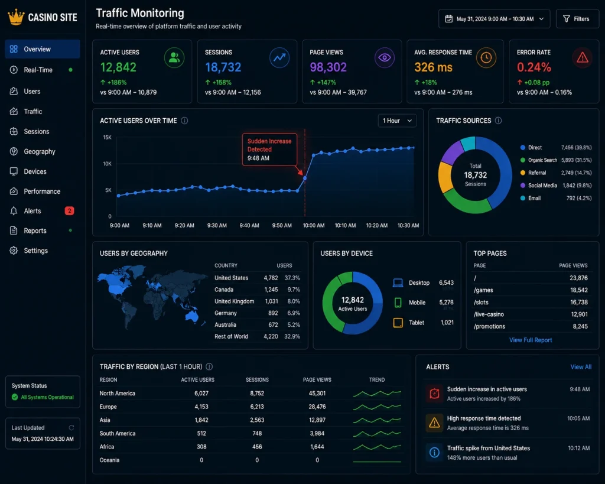
Task: Click the Sudden Increase Detected chart marker
Action: 305,178
